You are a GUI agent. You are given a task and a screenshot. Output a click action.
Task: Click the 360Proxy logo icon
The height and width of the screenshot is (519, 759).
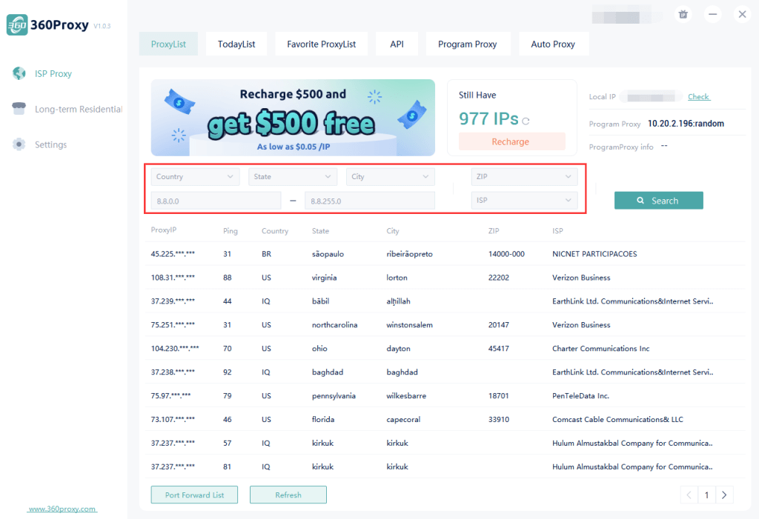(17, 24)
